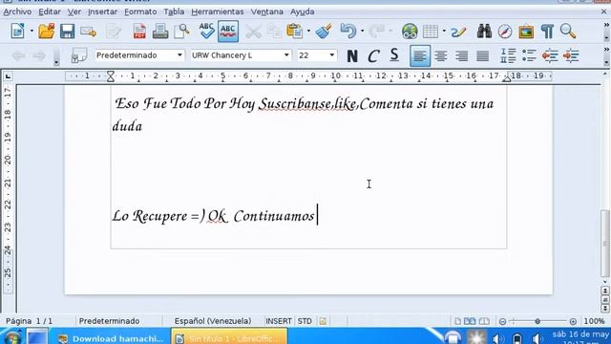Select the book view layout icon
Viewport: 611px width, 344px height.
[x=484, y=321]
